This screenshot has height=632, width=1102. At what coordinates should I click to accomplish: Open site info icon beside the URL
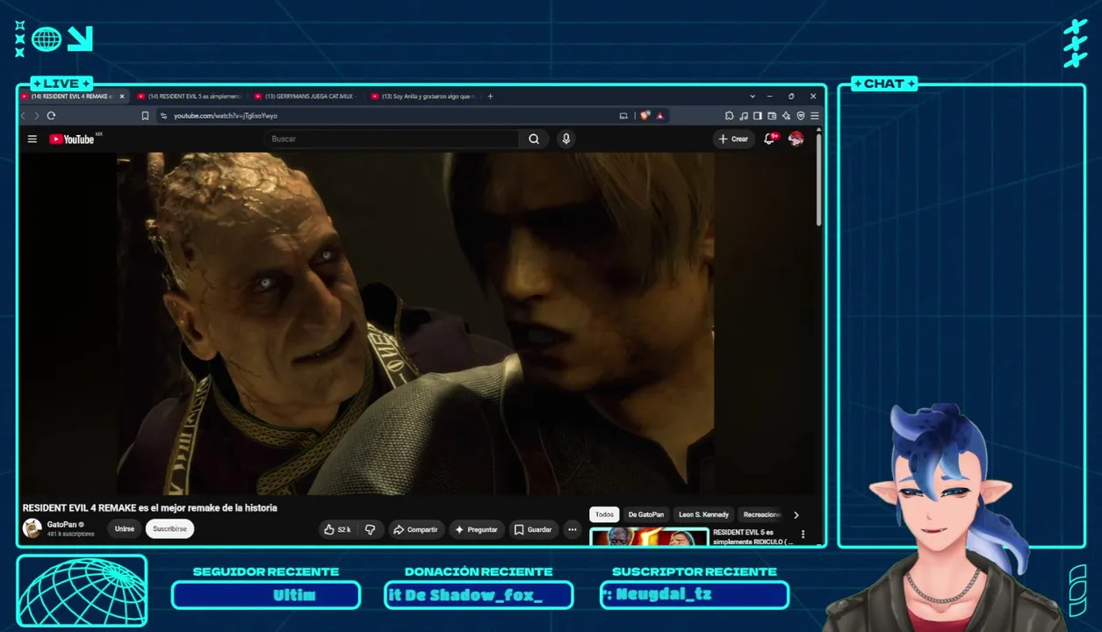tap(163, 115)
